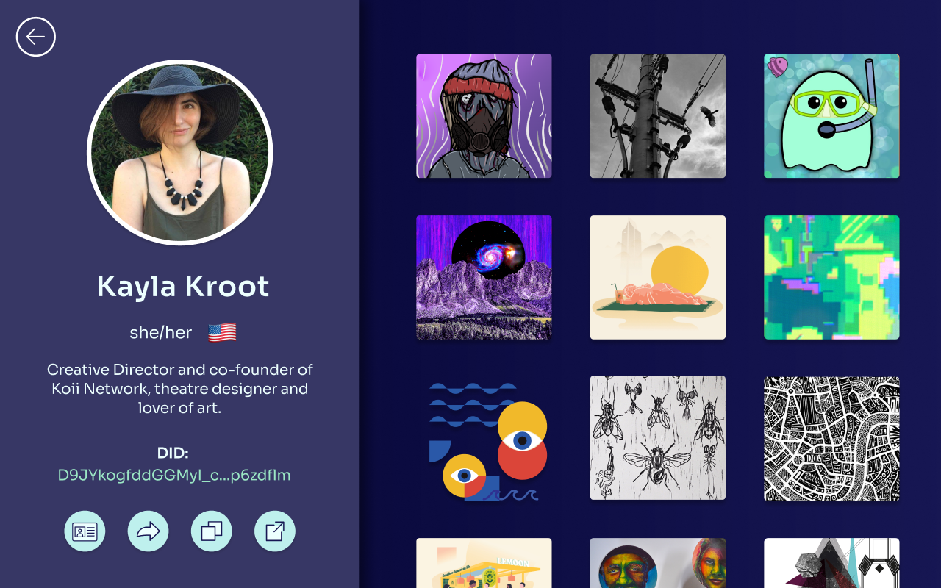Screen dimensions: 941x588
Task: Open the galaxy over purple mountains artwork
Action: coord(484,277)
